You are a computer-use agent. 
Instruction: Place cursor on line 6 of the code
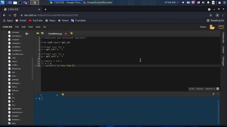[x=52, y=49]
